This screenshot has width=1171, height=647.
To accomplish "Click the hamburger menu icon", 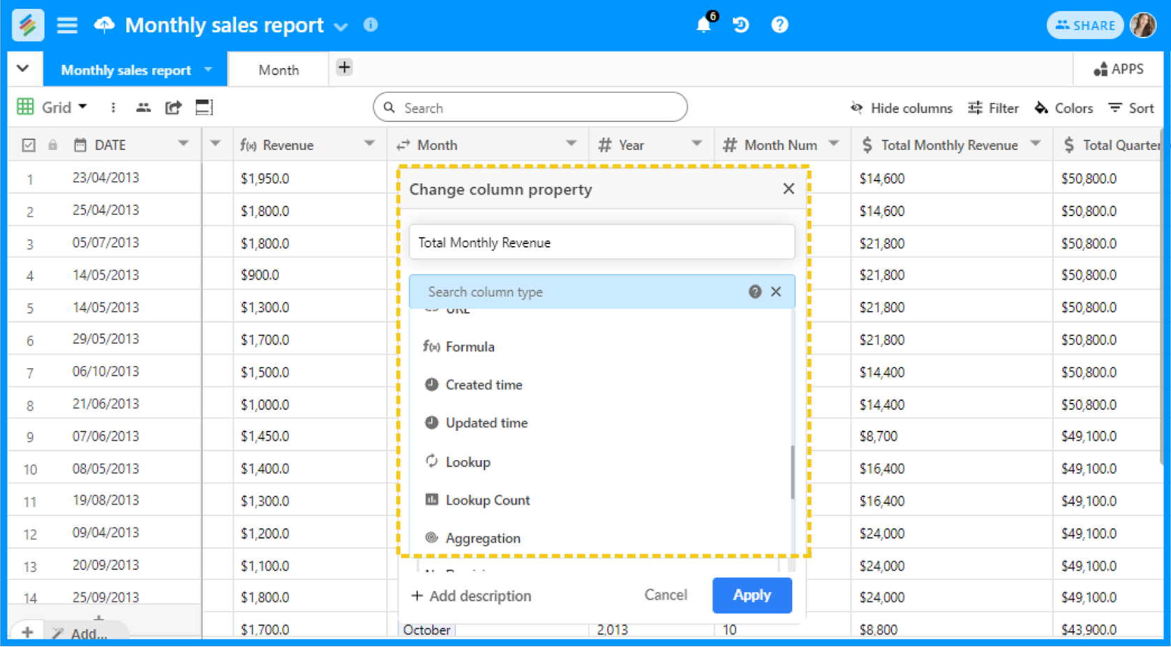I will click(67, 24).
